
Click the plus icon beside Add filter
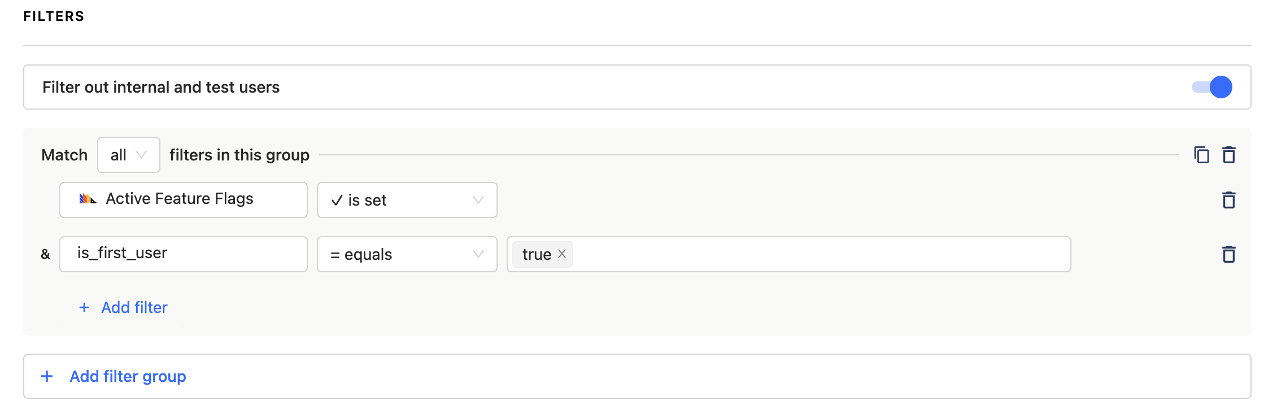(x=84, y=307)
